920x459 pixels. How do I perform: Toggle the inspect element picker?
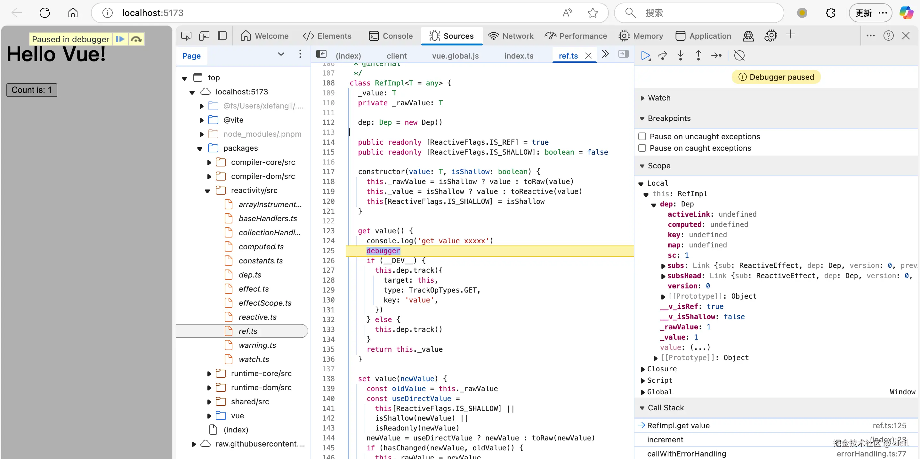[x=186, y=36]
